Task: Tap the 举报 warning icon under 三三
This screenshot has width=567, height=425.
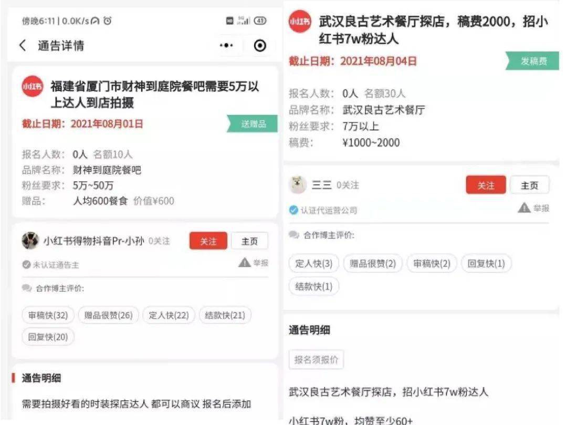Action: pyautogui.click(x=524, y=208)
